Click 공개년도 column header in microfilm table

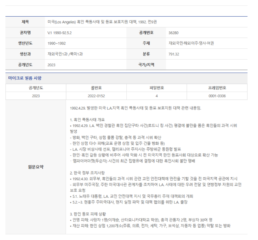coord(36,88)
